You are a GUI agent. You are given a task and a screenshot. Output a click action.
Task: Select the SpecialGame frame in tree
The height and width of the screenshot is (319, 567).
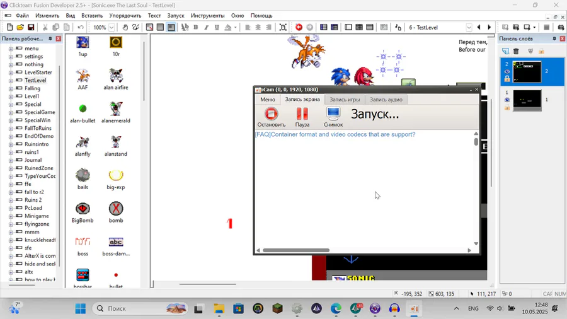pos(40,112)
